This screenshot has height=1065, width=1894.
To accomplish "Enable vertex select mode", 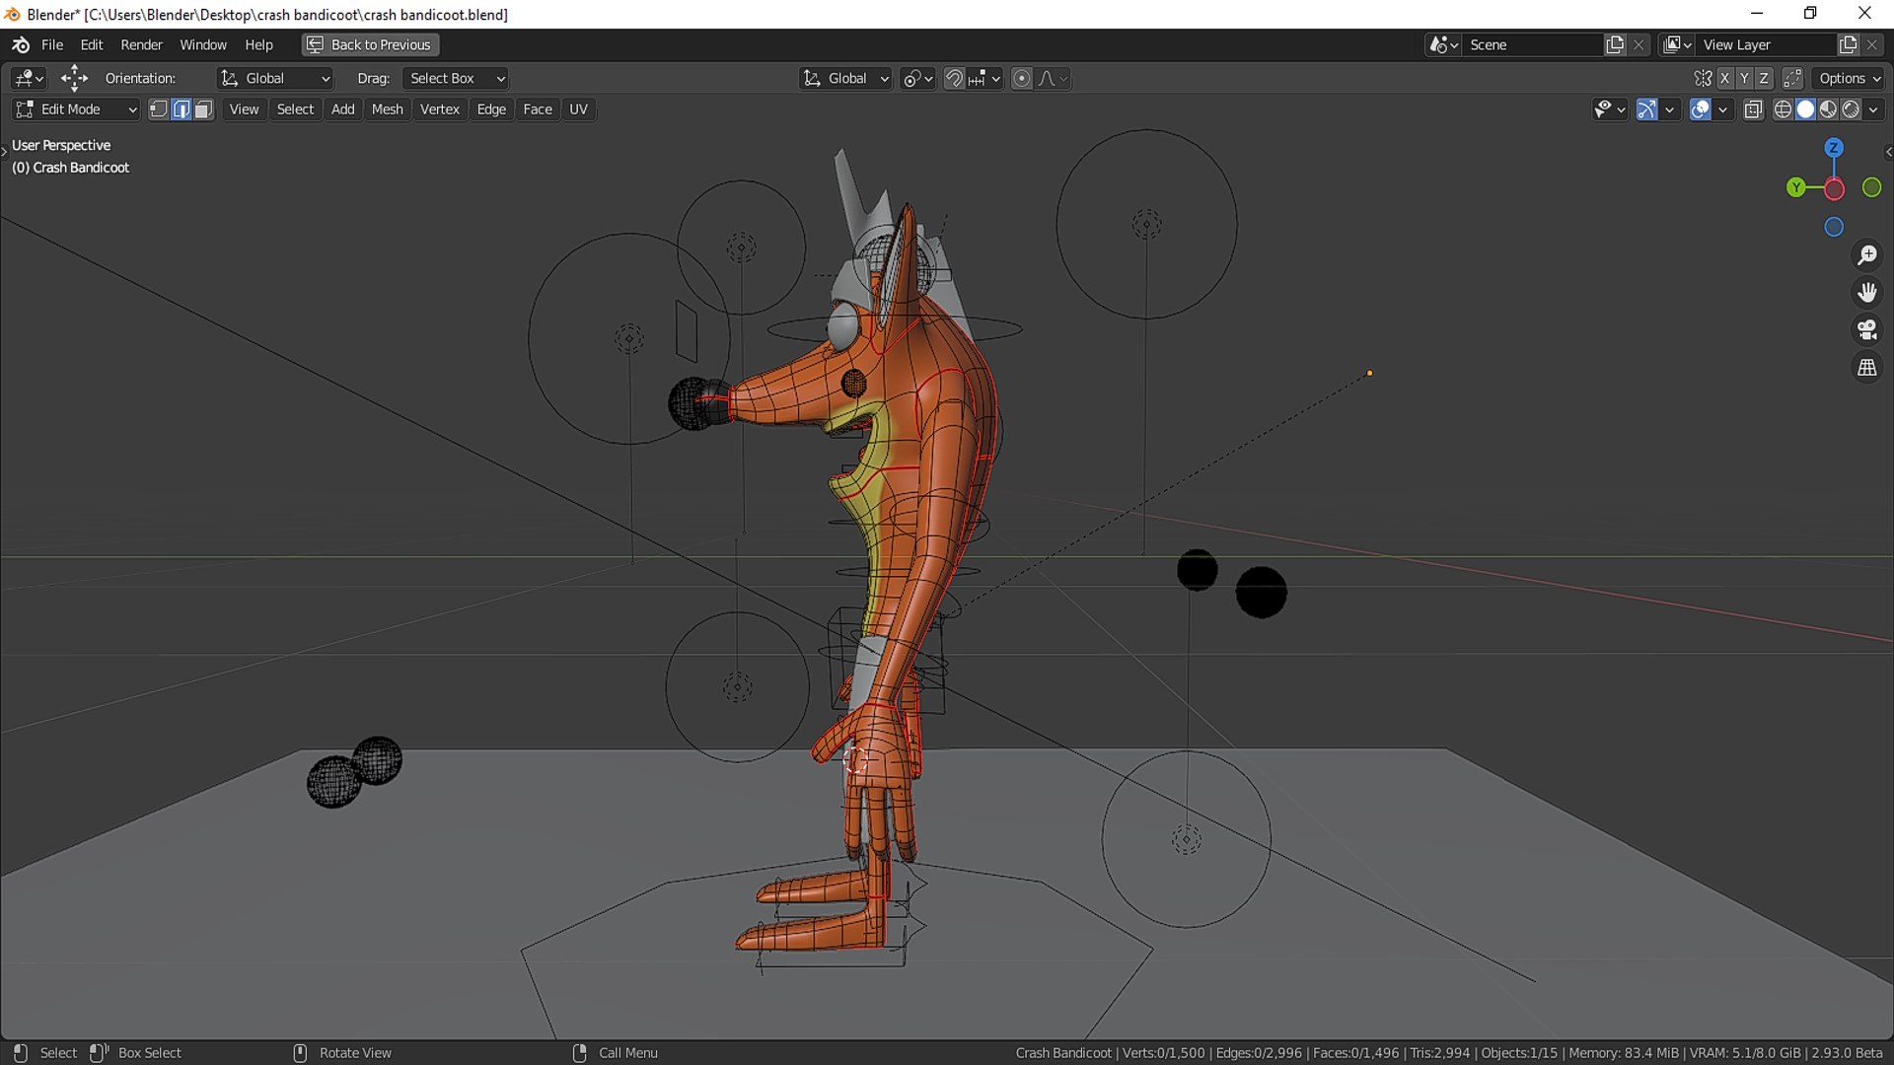I will [159, 109].
